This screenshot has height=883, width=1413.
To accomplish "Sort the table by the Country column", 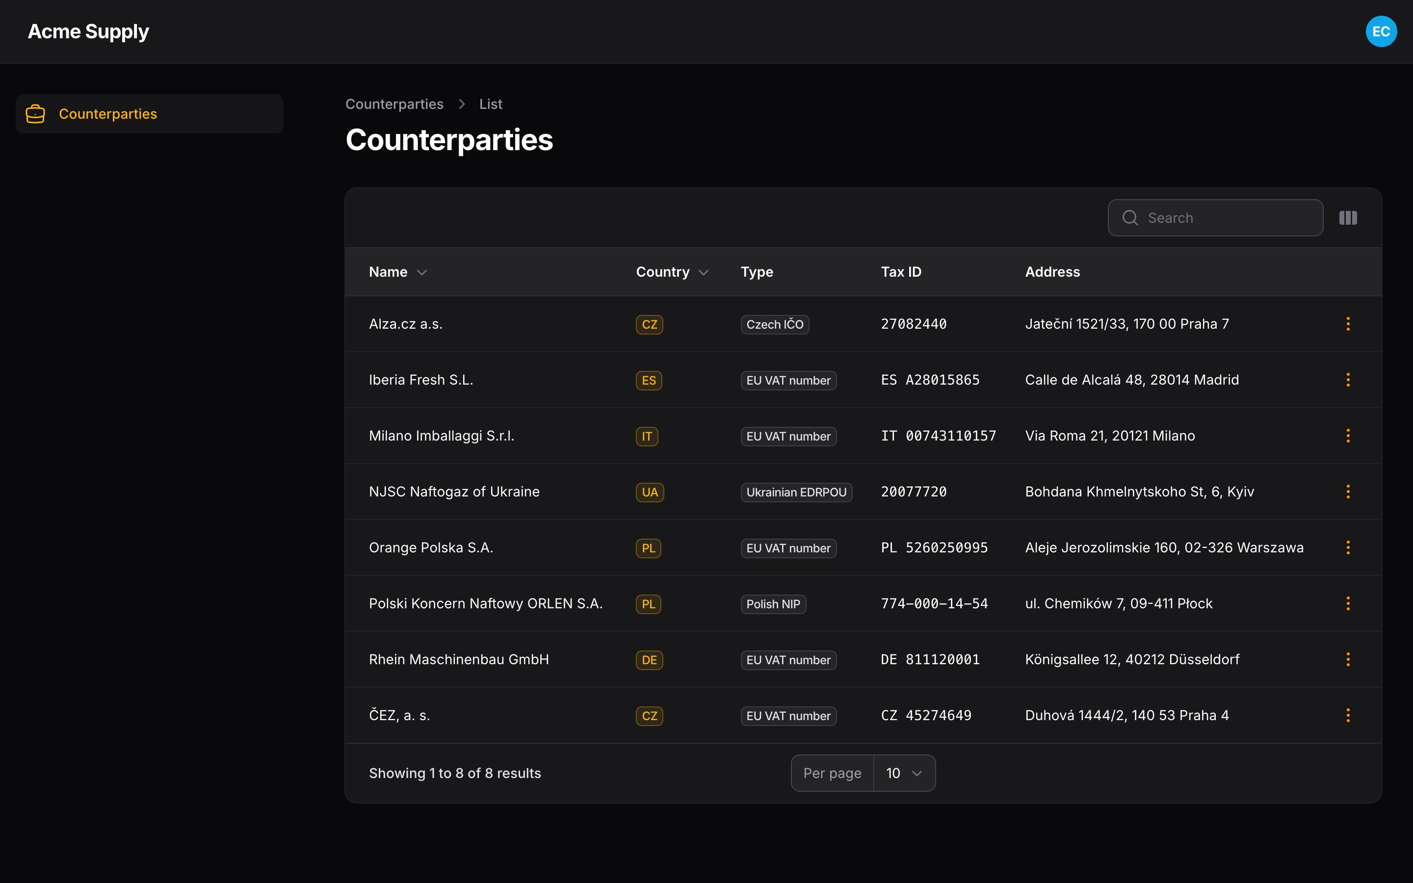I will point(672,272).
